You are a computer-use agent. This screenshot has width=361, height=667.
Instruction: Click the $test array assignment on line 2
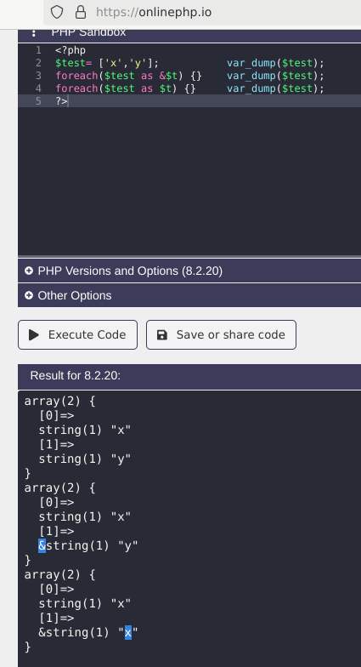click(107, 63)
